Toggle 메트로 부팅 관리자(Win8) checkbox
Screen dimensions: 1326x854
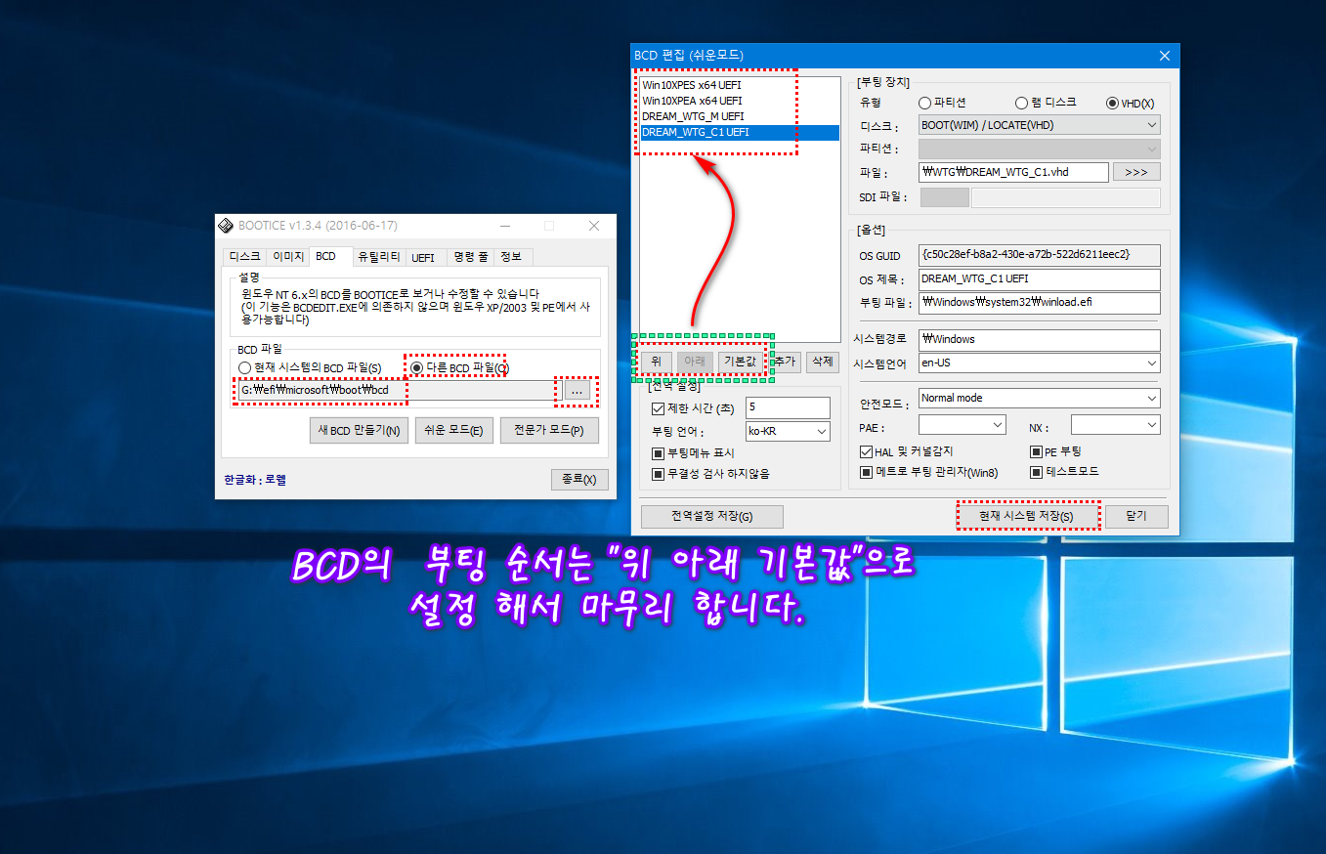[x=928, y=472]
